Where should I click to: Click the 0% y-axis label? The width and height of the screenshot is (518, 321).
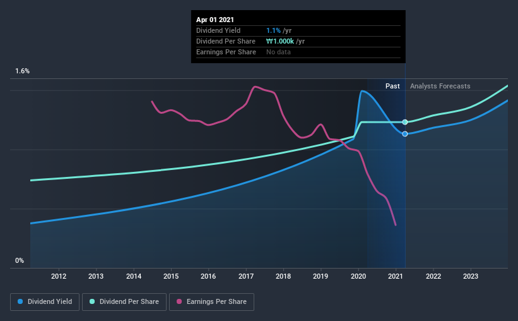(x=20, y=261)
